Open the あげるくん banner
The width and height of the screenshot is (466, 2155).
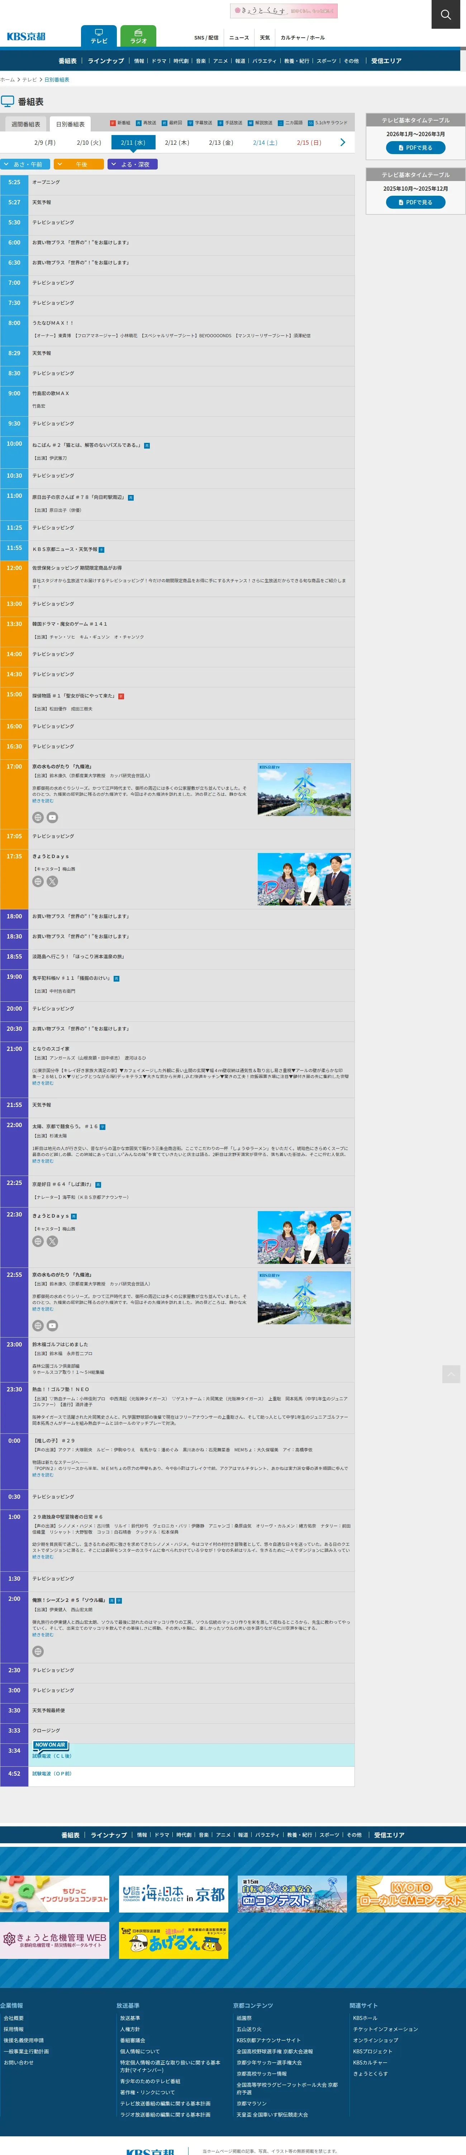click(174, 1940)
